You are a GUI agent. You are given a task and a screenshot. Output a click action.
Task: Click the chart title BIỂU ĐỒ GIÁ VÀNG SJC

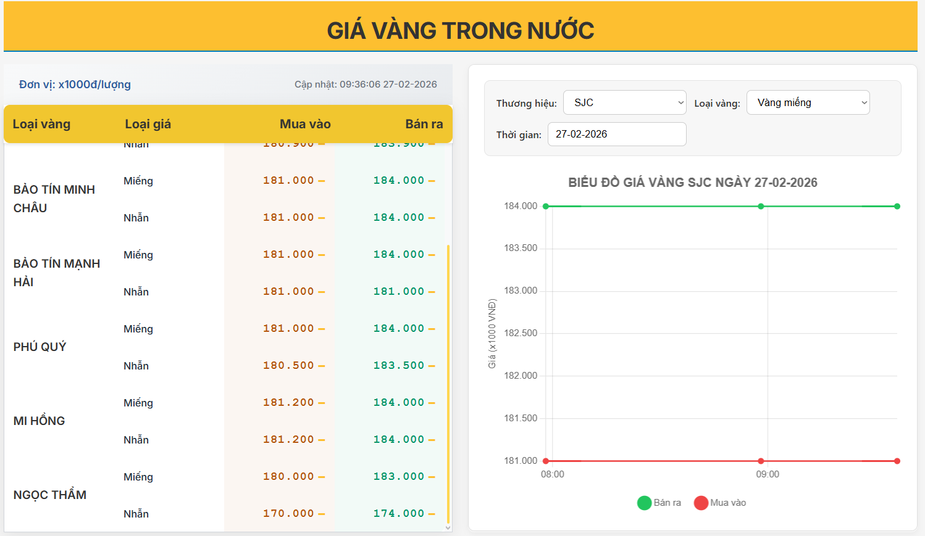click(693, 183)
